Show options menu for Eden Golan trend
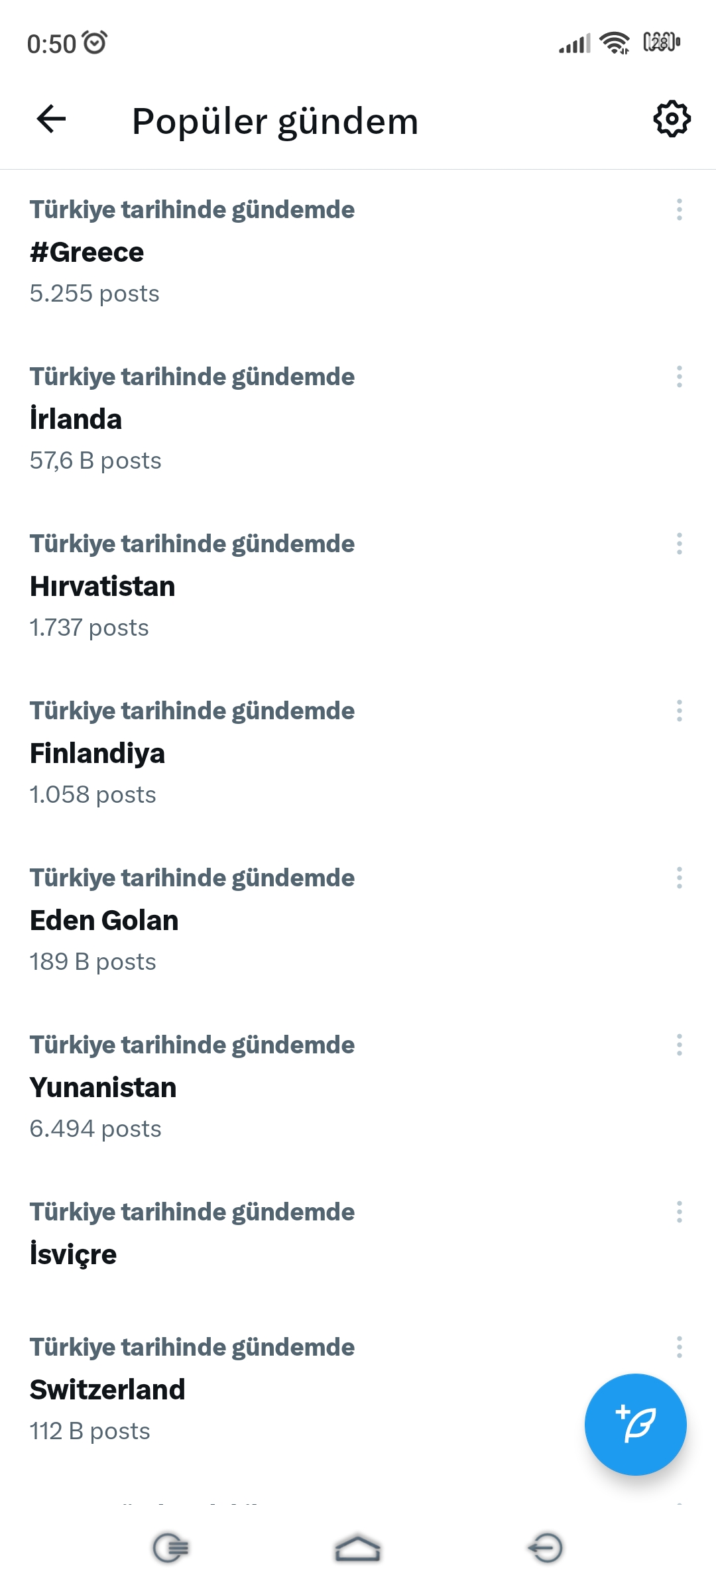The image size is (716, 1591). click(x=679, y=878)
